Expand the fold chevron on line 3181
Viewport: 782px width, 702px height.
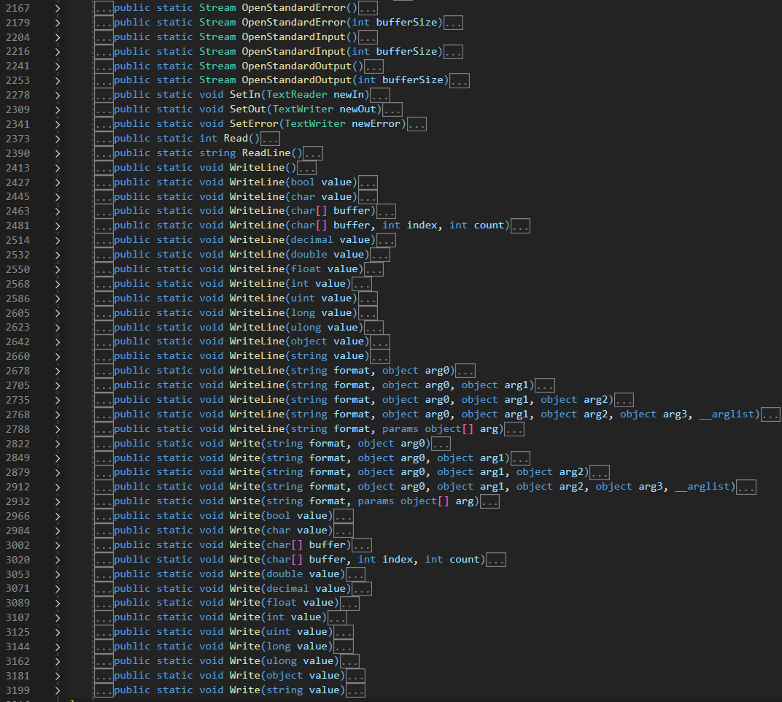58,676
